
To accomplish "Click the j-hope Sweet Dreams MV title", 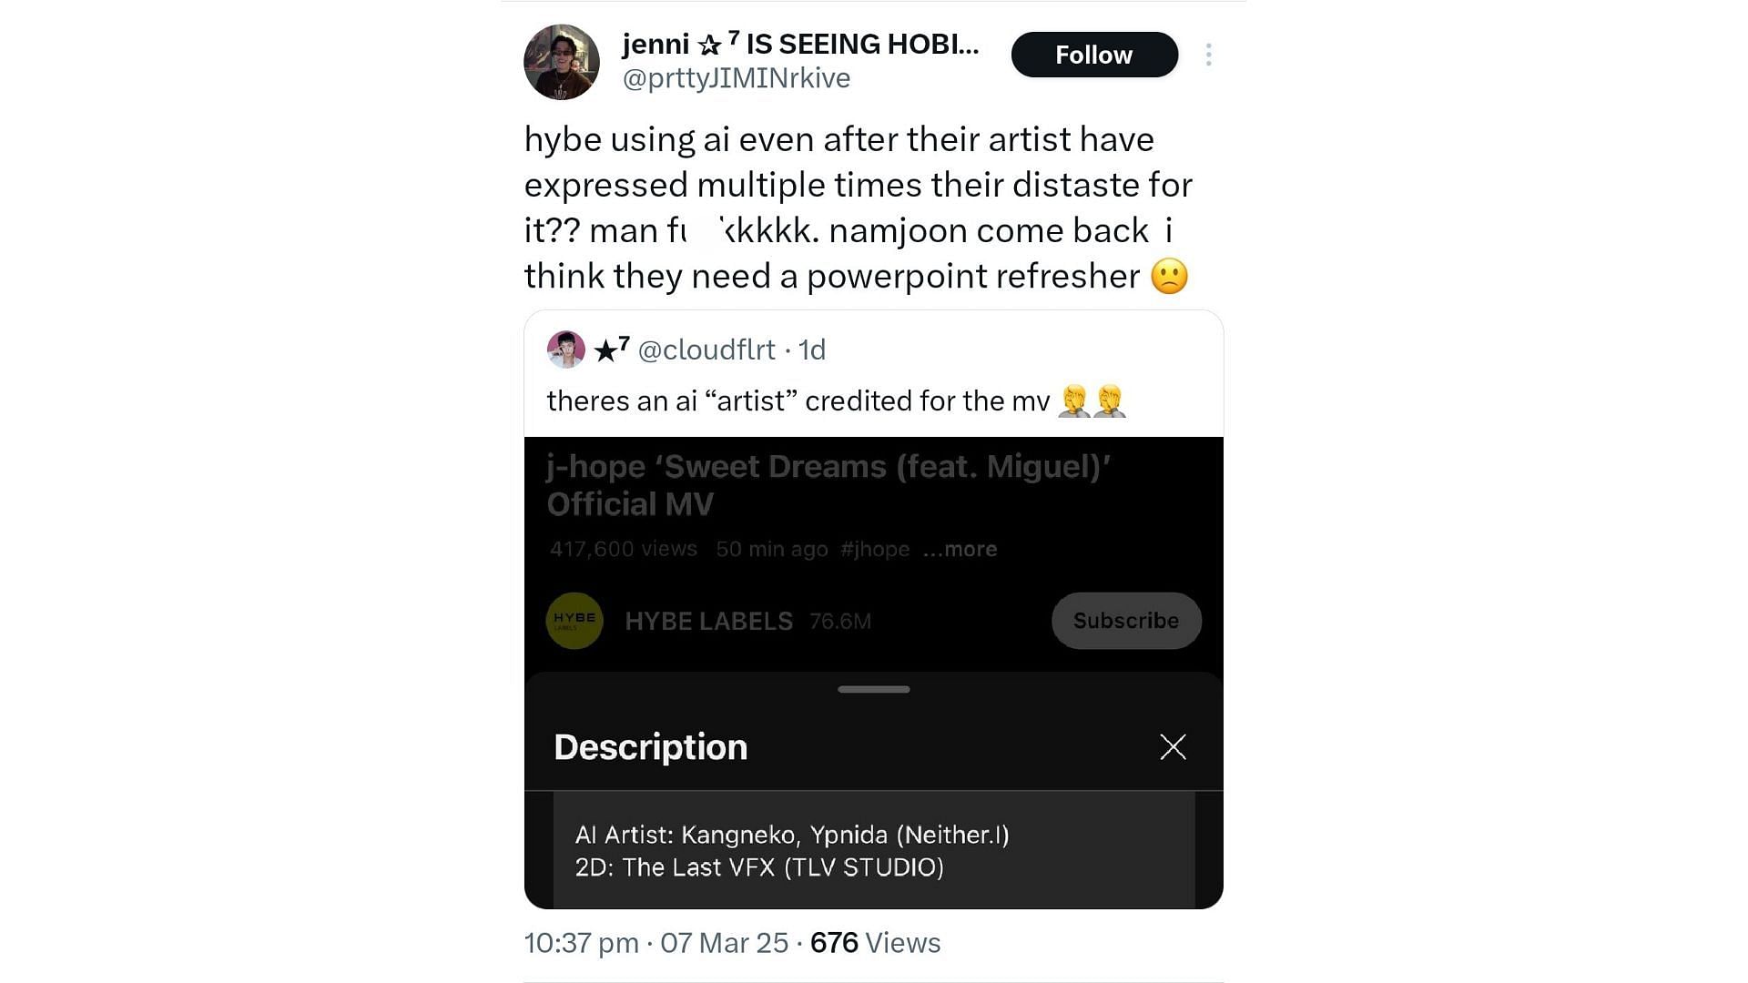I will 828,483.
